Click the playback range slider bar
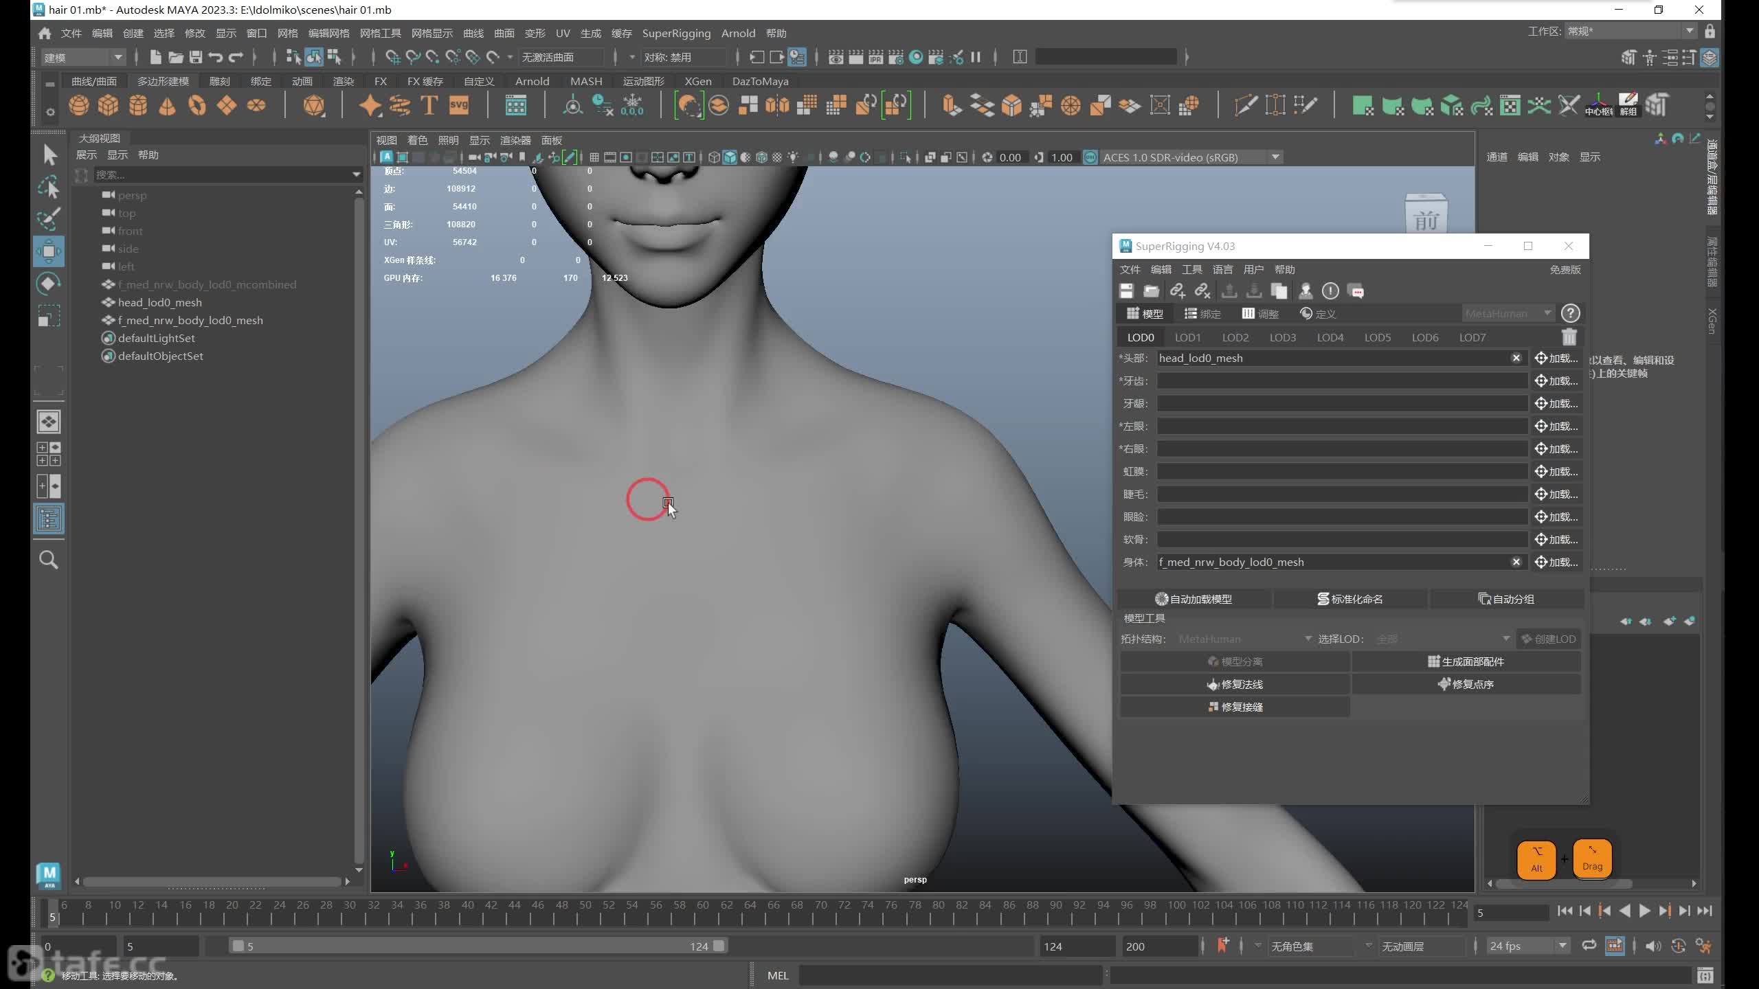Image resolution: width=1759 pixels, height=989 pixels. tap(478, 946)
